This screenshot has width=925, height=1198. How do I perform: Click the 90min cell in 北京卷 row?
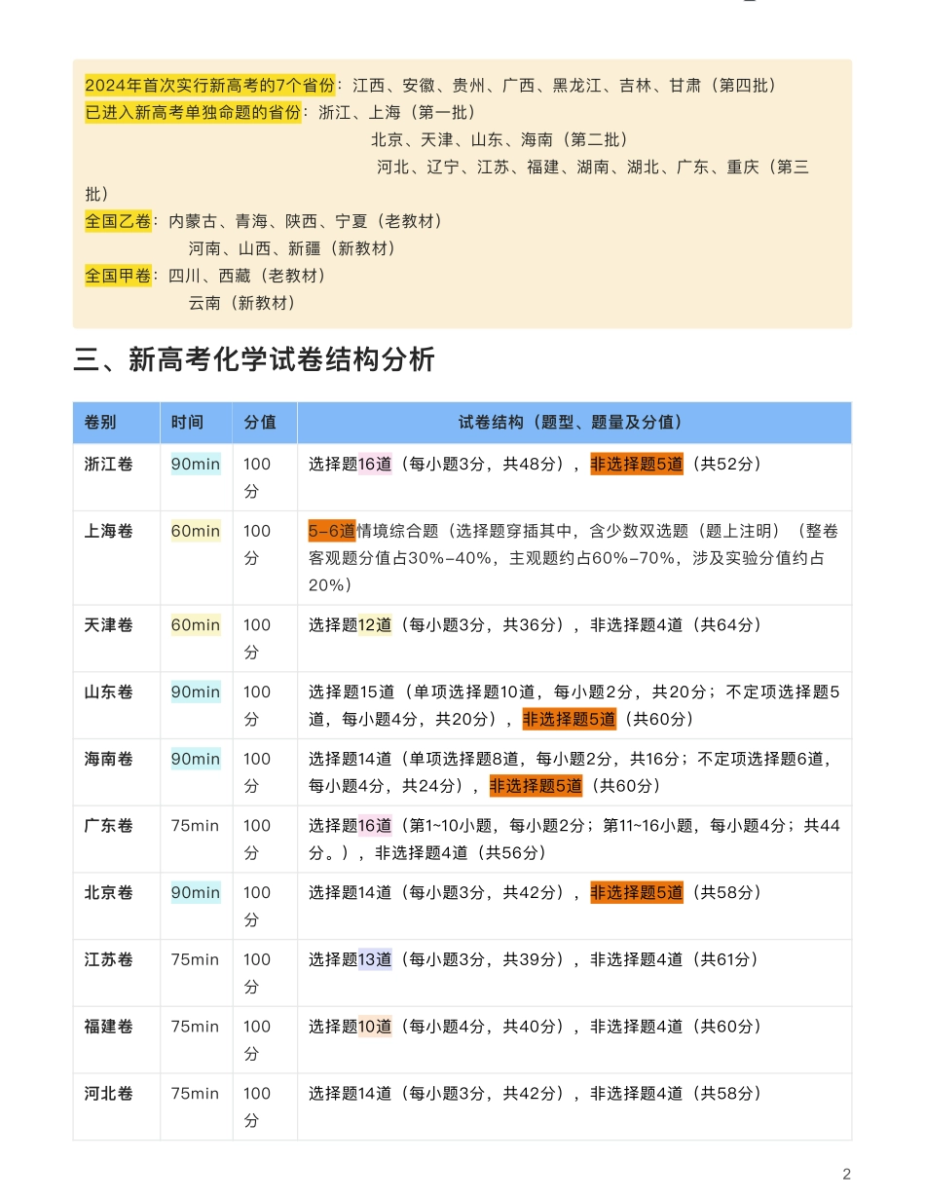point(196,893)
